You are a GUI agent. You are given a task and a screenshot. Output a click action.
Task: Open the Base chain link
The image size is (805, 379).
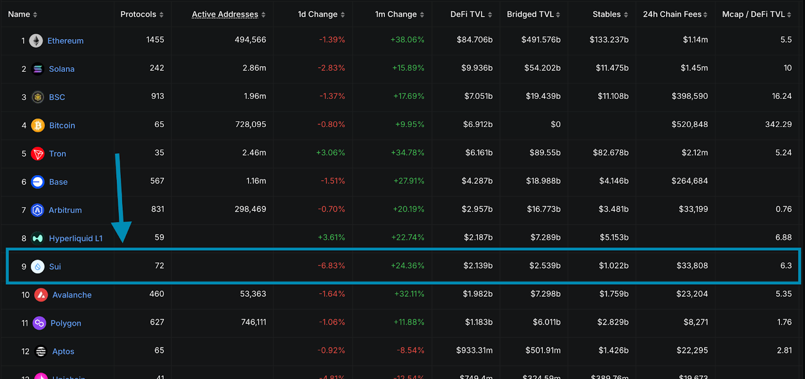point(58,182)
